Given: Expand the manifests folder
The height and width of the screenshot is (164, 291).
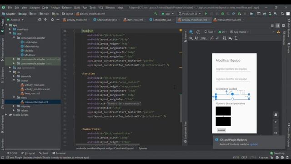Looking at the screenshot, I should pyautogui.click(x=10, y=29).
